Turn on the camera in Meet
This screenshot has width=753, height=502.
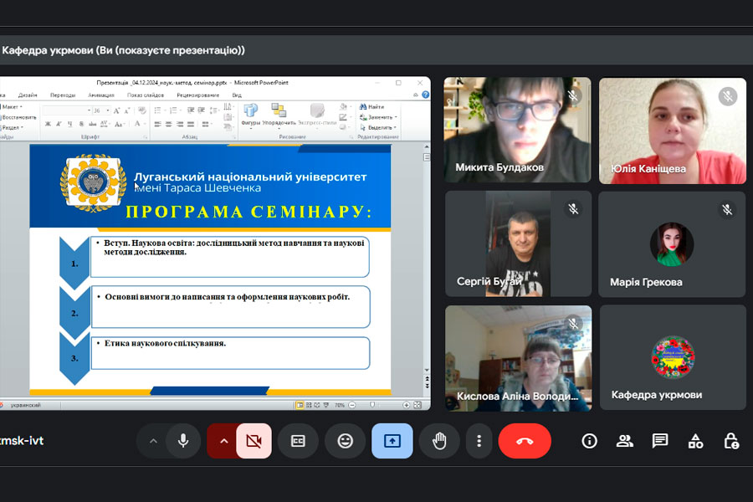[254, 441]
